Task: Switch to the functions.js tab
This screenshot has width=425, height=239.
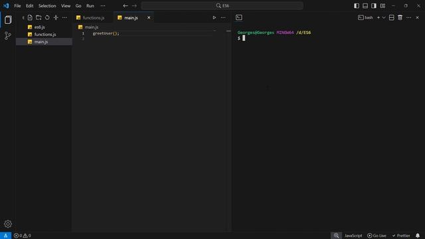Action: [93, 18]
